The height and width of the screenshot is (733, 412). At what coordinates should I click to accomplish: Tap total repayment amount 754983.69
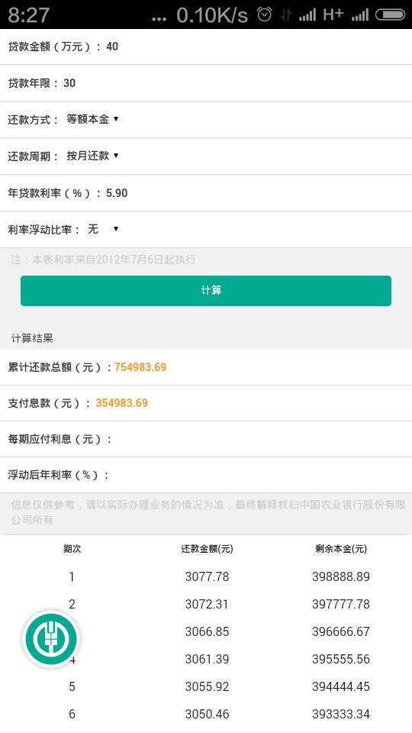coord(140,367)
